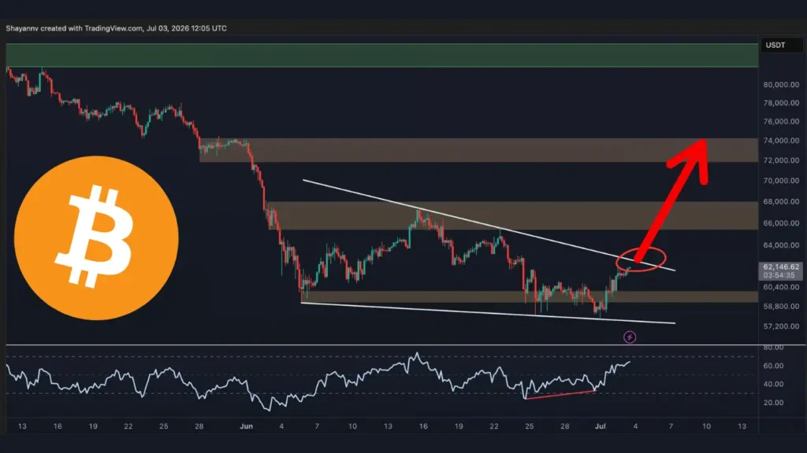807x453 pixels.
Task: Select the upper descending wedge trendline
Action: click(x=489, y=225)
